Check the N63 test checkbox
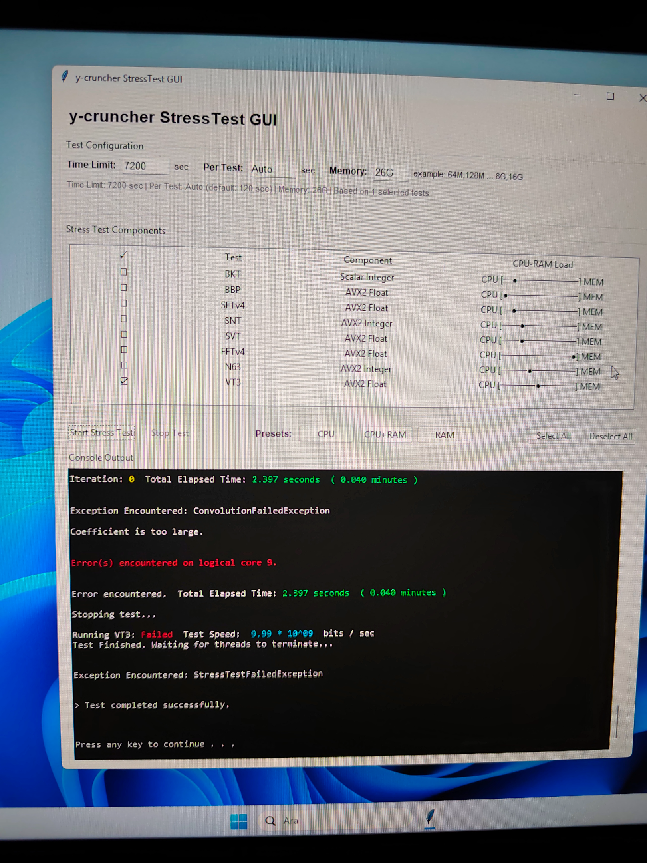 click(124, 365)
